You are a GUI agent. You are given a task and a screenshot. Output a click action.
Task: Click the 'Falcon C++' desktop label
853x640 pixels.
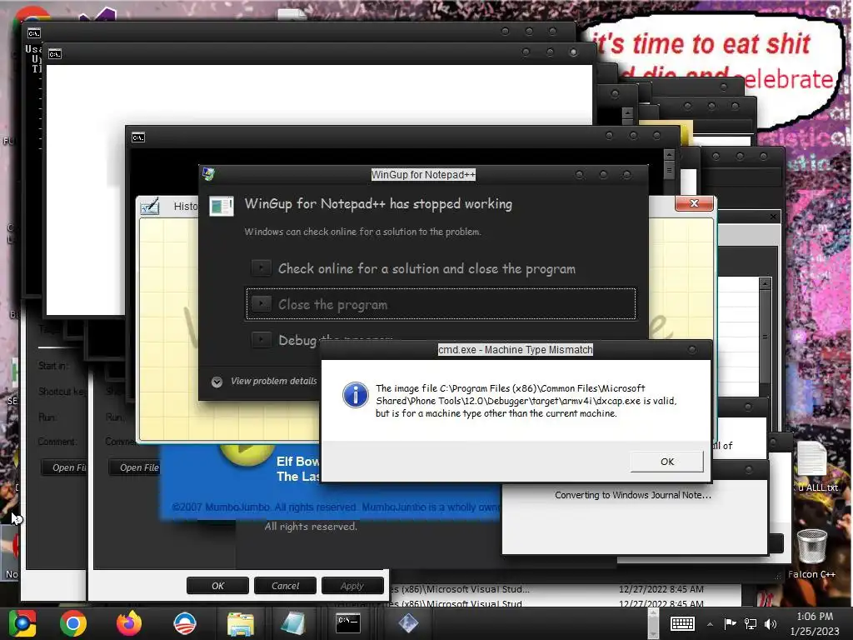811,574
